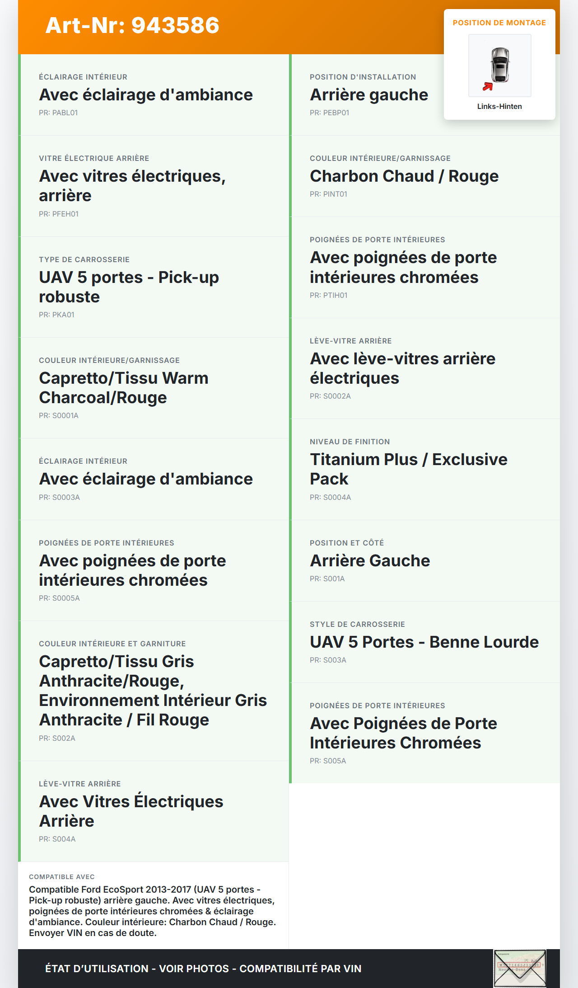Click the red arrow on the car diagram

[488, 86]
